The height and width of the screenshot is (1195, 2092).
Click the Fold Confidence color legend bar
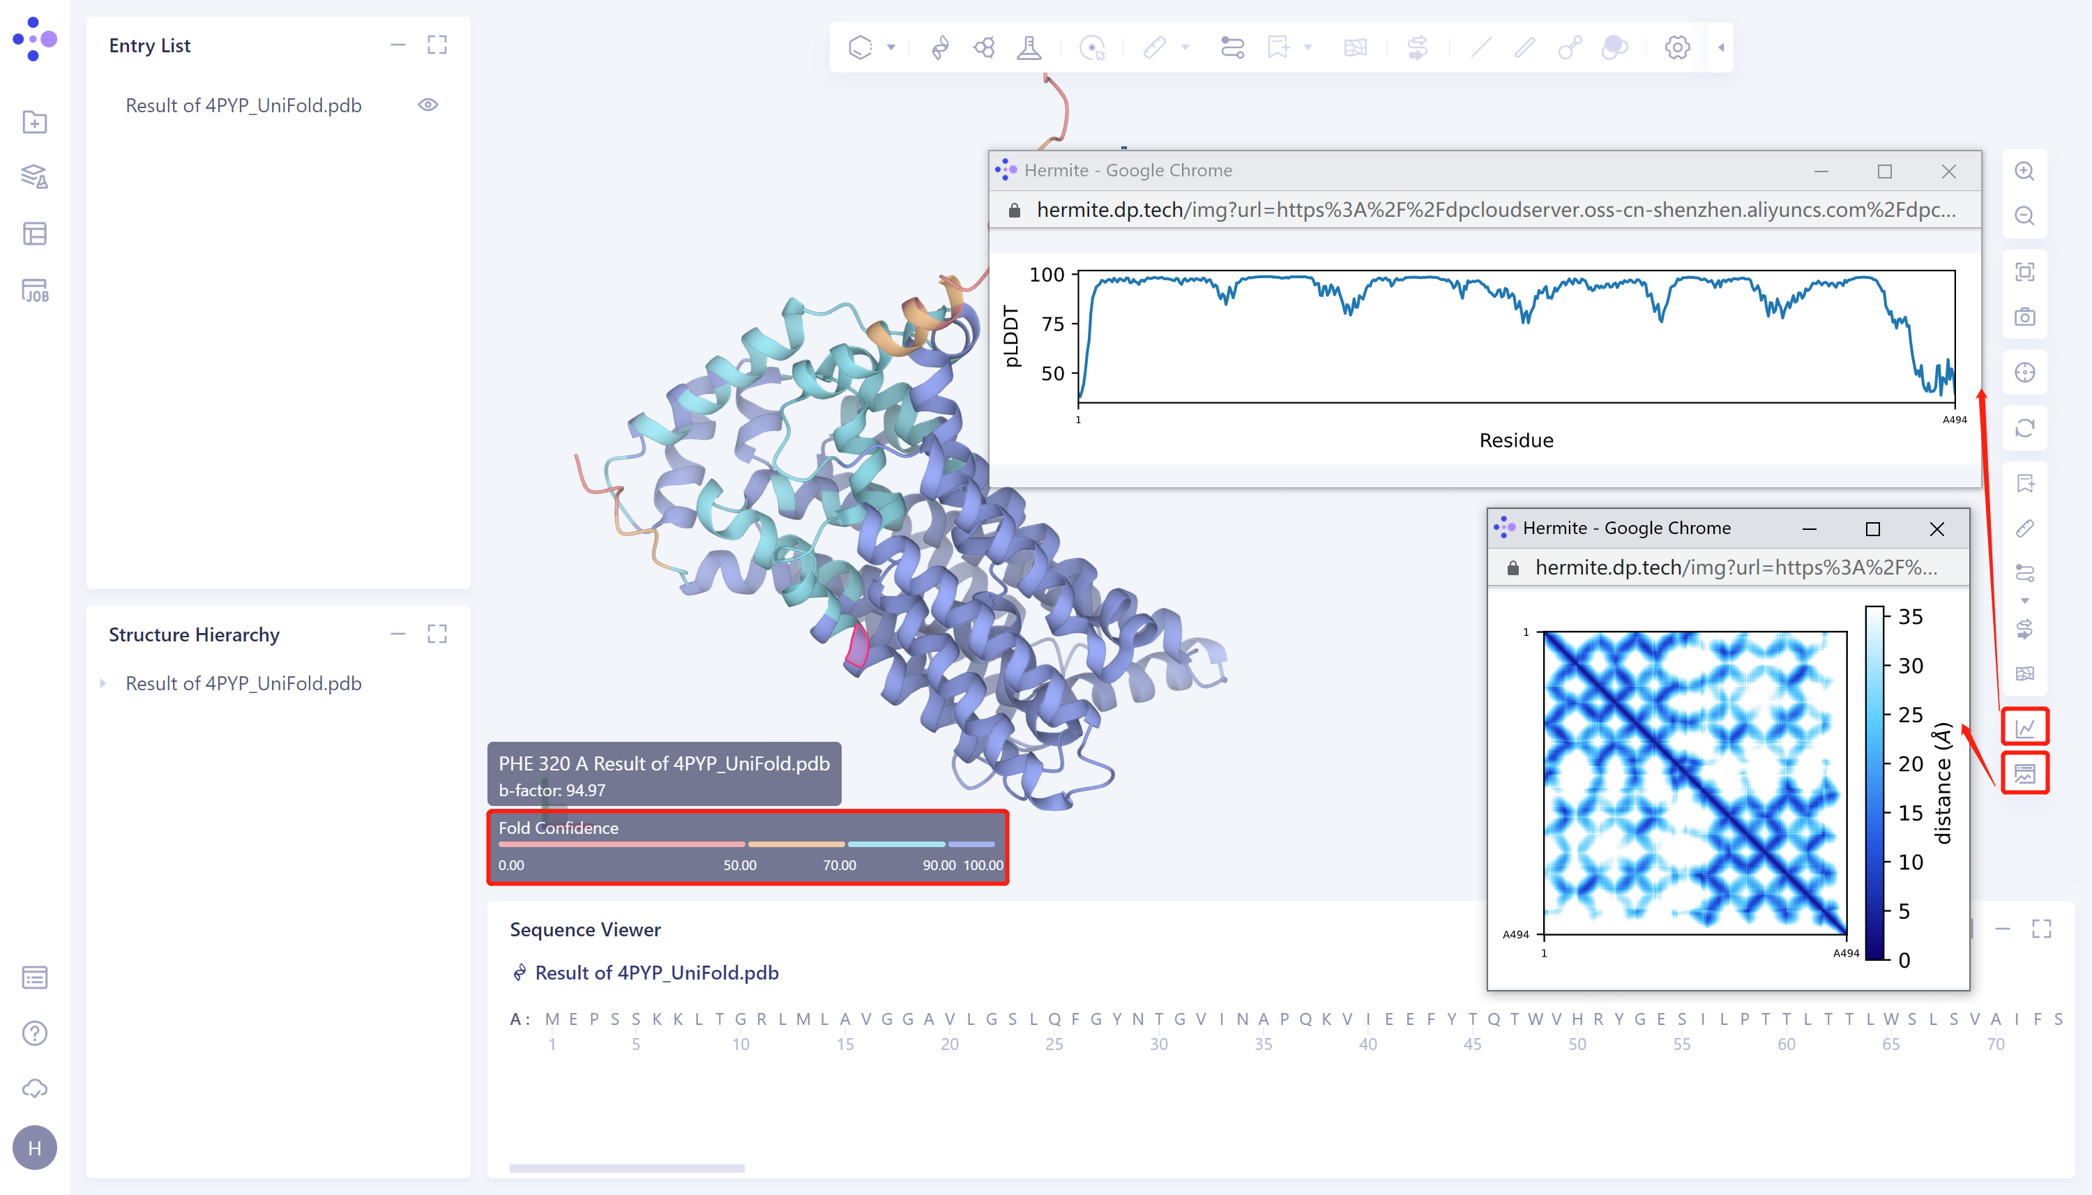point(746,844)
